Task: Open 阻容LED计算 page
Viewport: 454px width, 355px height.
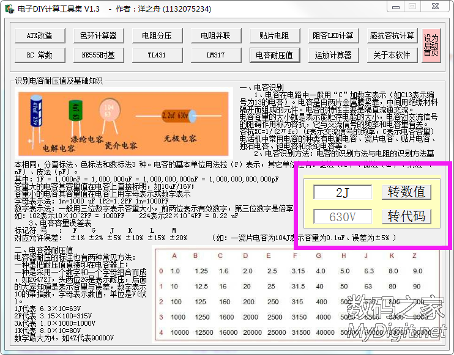Action: pos(333,35)
